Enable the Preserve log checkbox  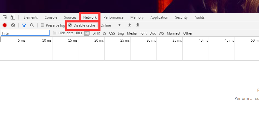[x=42, y=25]
